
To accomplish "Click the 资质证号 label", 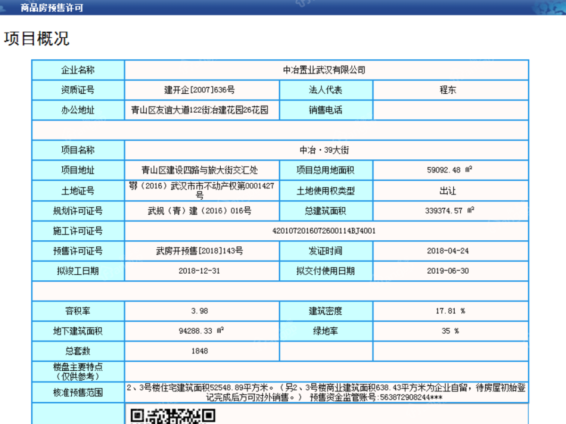I will tap(78, 90).
